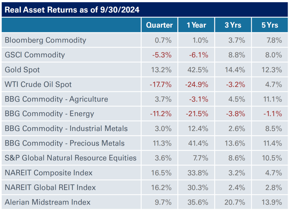Click BBG Commodity - Precious Metals label

coord(65,143)
